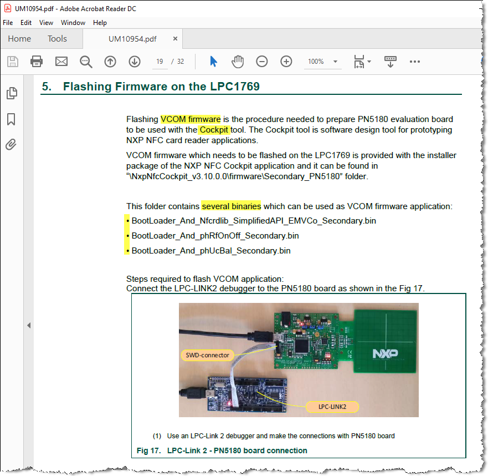Screen dimensions: 488x476
Task: Click BootLoader_And_phUcBal_Secondary.bin line
Action: pyautogui.click(x=211, y=251)
